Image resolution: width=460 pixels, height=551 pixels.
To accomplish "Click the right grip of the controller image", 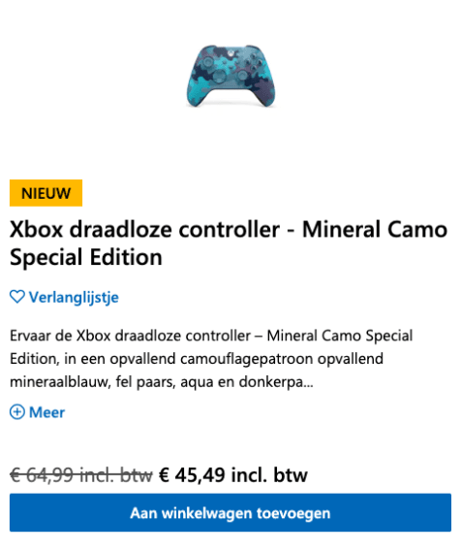I will click(265, 92).
